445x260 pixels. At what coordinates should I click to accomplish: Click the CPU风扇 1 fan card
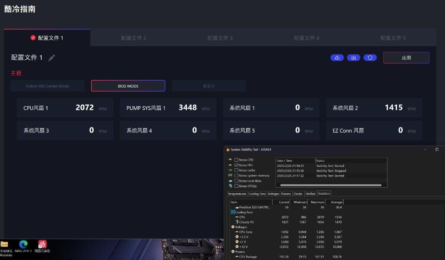click(65, 108)
